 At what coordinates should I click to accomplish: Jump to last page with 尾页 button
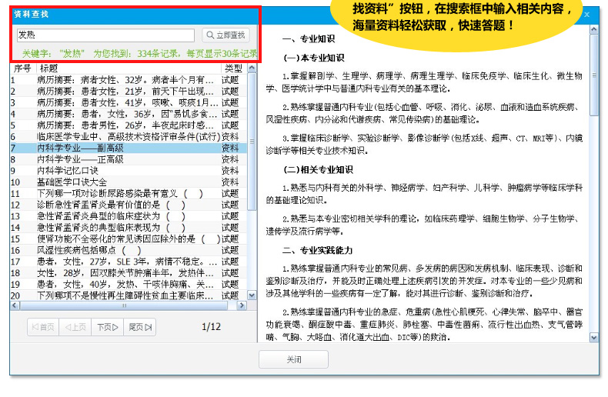[x=139, y=327]
